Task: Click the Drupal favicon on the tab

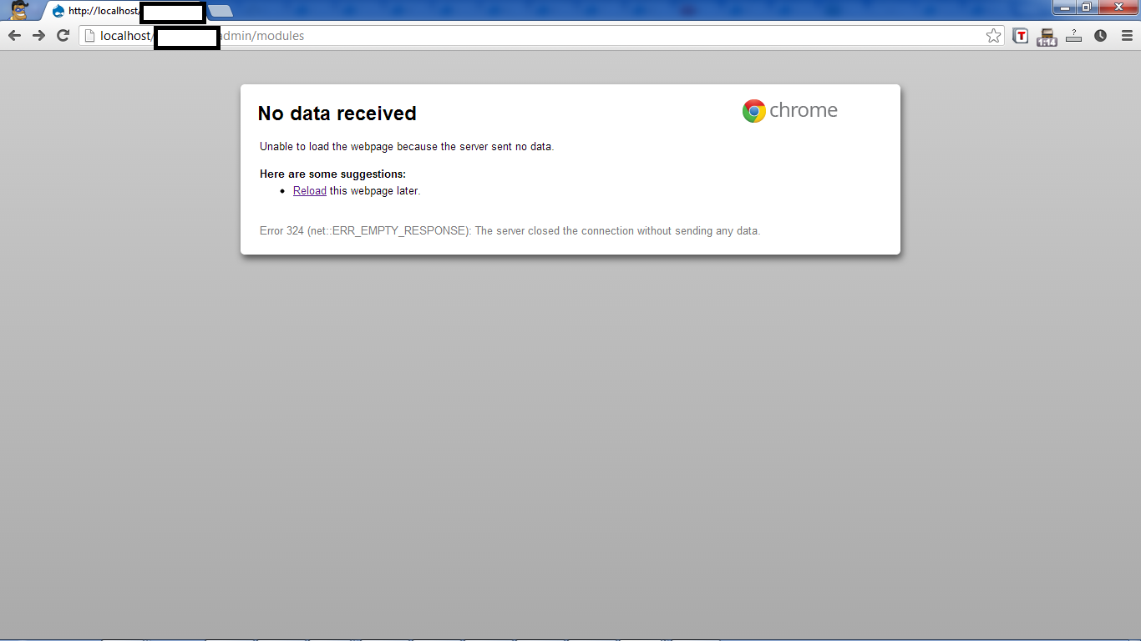Action: [x=58, y=11]
